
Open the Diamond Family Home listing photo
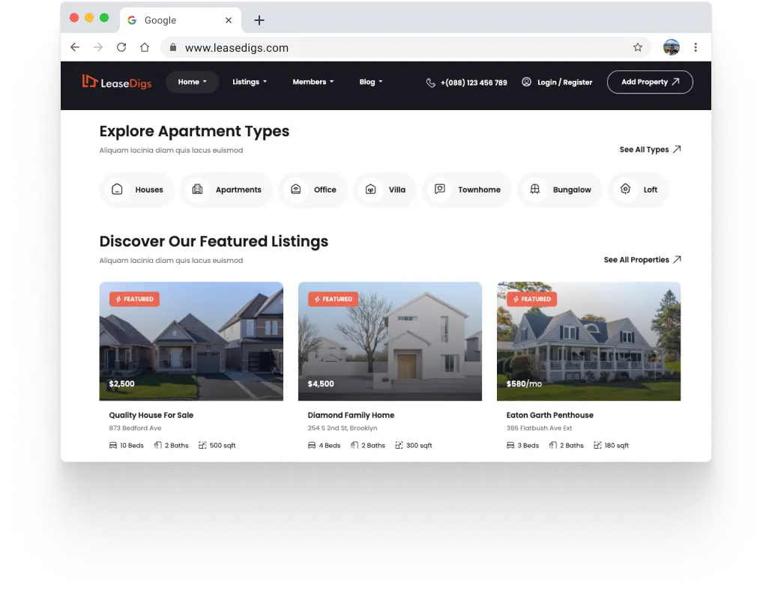click(x=390, y=341)
